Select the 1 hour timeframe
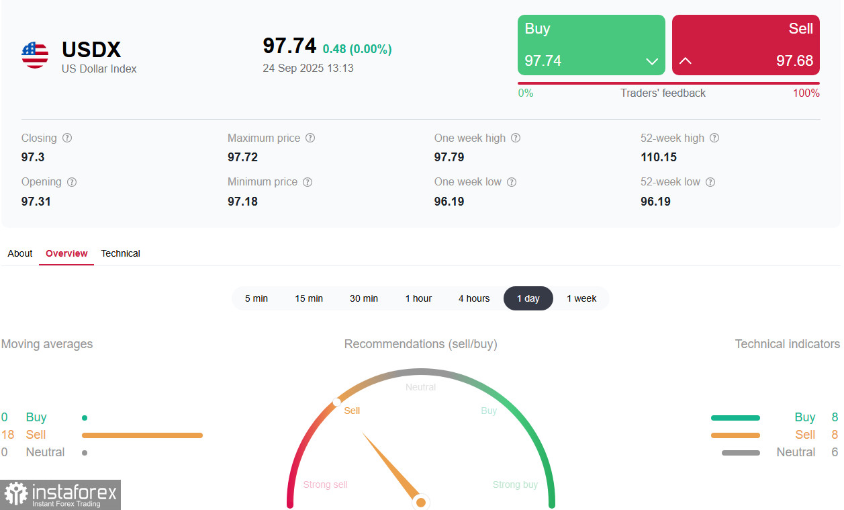Screen dimensions: 844x510 (418, 298)
